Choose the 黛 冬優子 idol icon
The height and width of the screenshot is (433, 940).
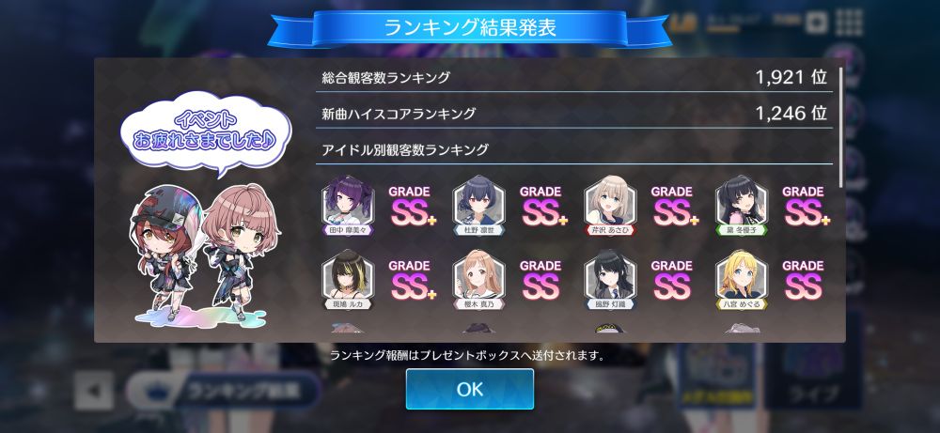[x=742, y=206]
